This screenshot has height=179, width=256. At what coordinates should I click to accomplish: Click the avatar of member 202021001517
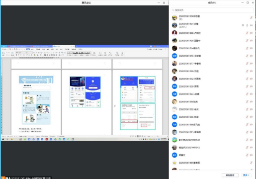click(x=174, y=64)
